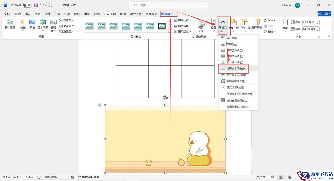Open the 旋转 rotate dropdown
The height and width of the screenshot is (181, 334).
(x=270, y=32)
